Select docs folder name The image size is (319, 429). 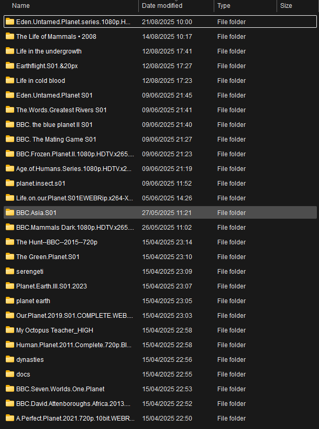[23, 374]
